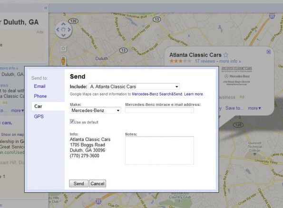Screen dimensions: 283x208
Task: Click the Send button
Action: click(x=78, y=183)
